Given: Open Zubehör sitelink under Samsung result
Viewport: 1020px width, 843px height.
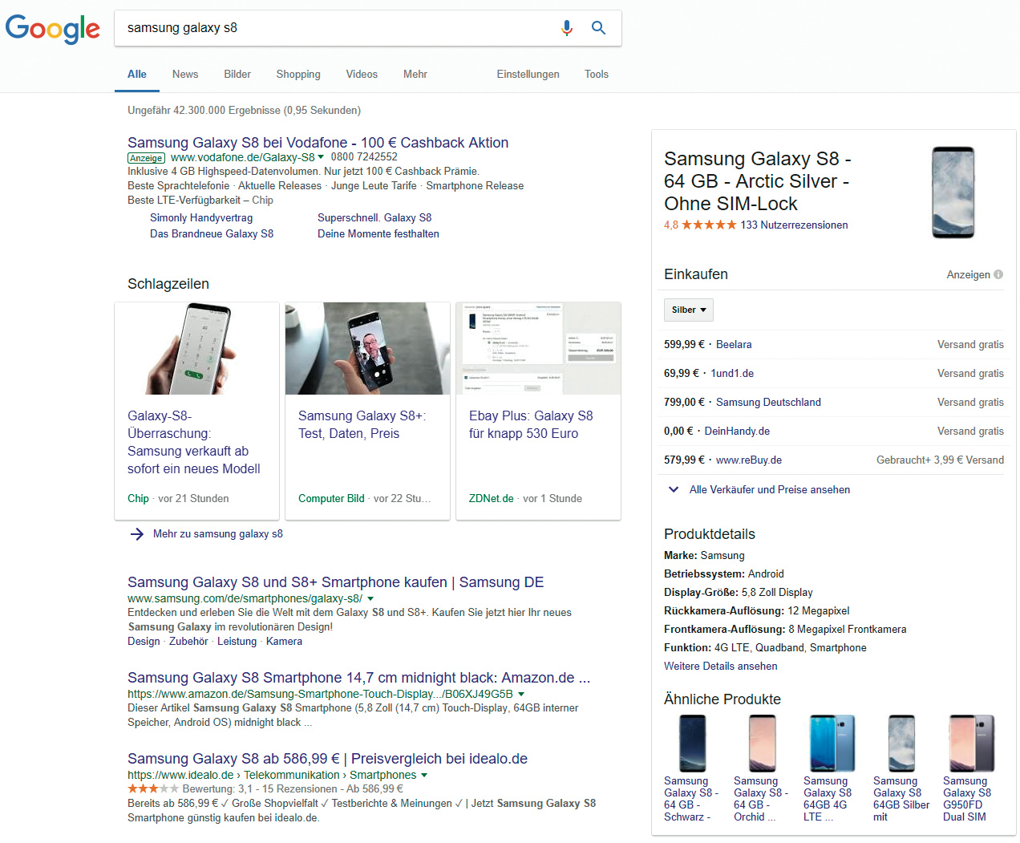Looking at the screenshot, I should (x=188, y=641).
